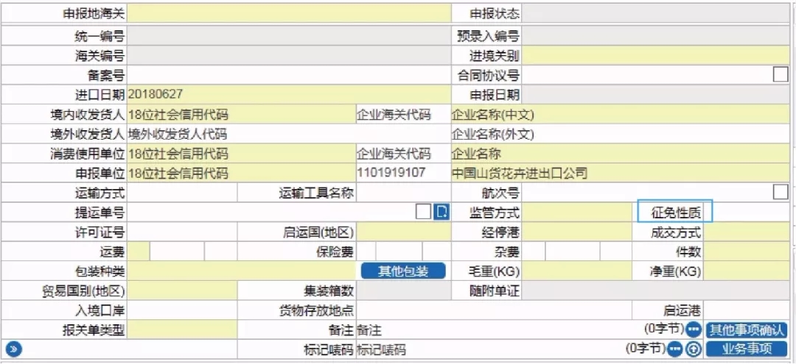The image size is (796, 364).
Task: Click the 其他事项确认 button
Action: 746,330
